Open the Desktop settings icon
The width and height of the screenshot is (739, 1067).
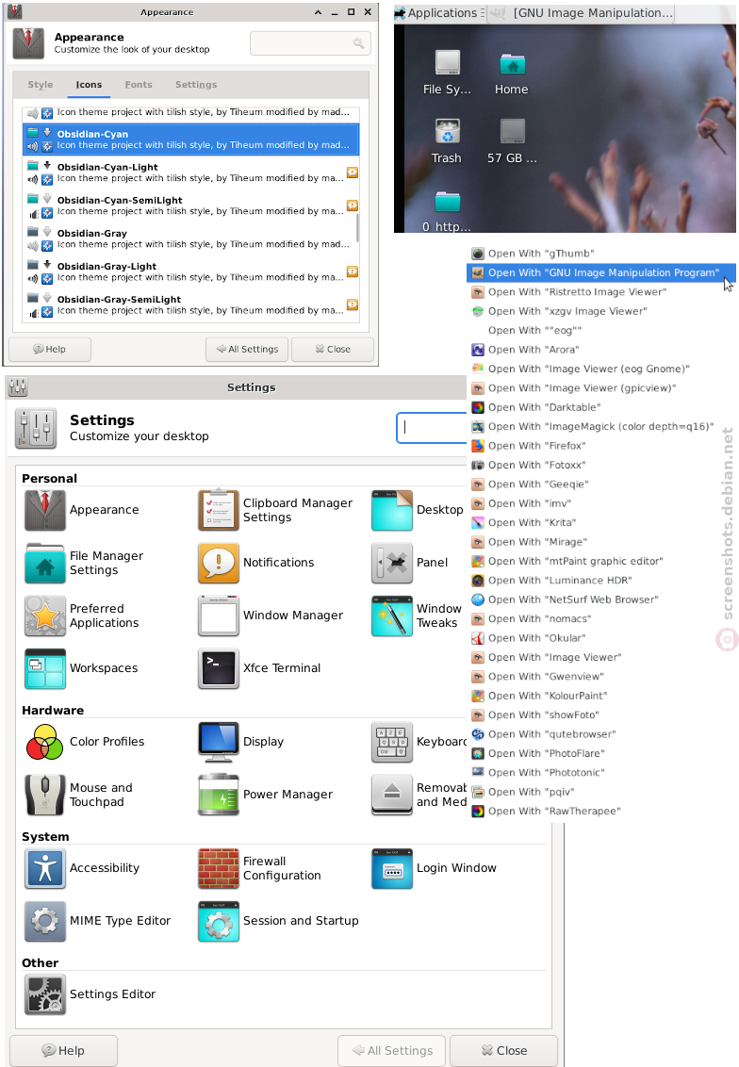[x=392, y=510]
